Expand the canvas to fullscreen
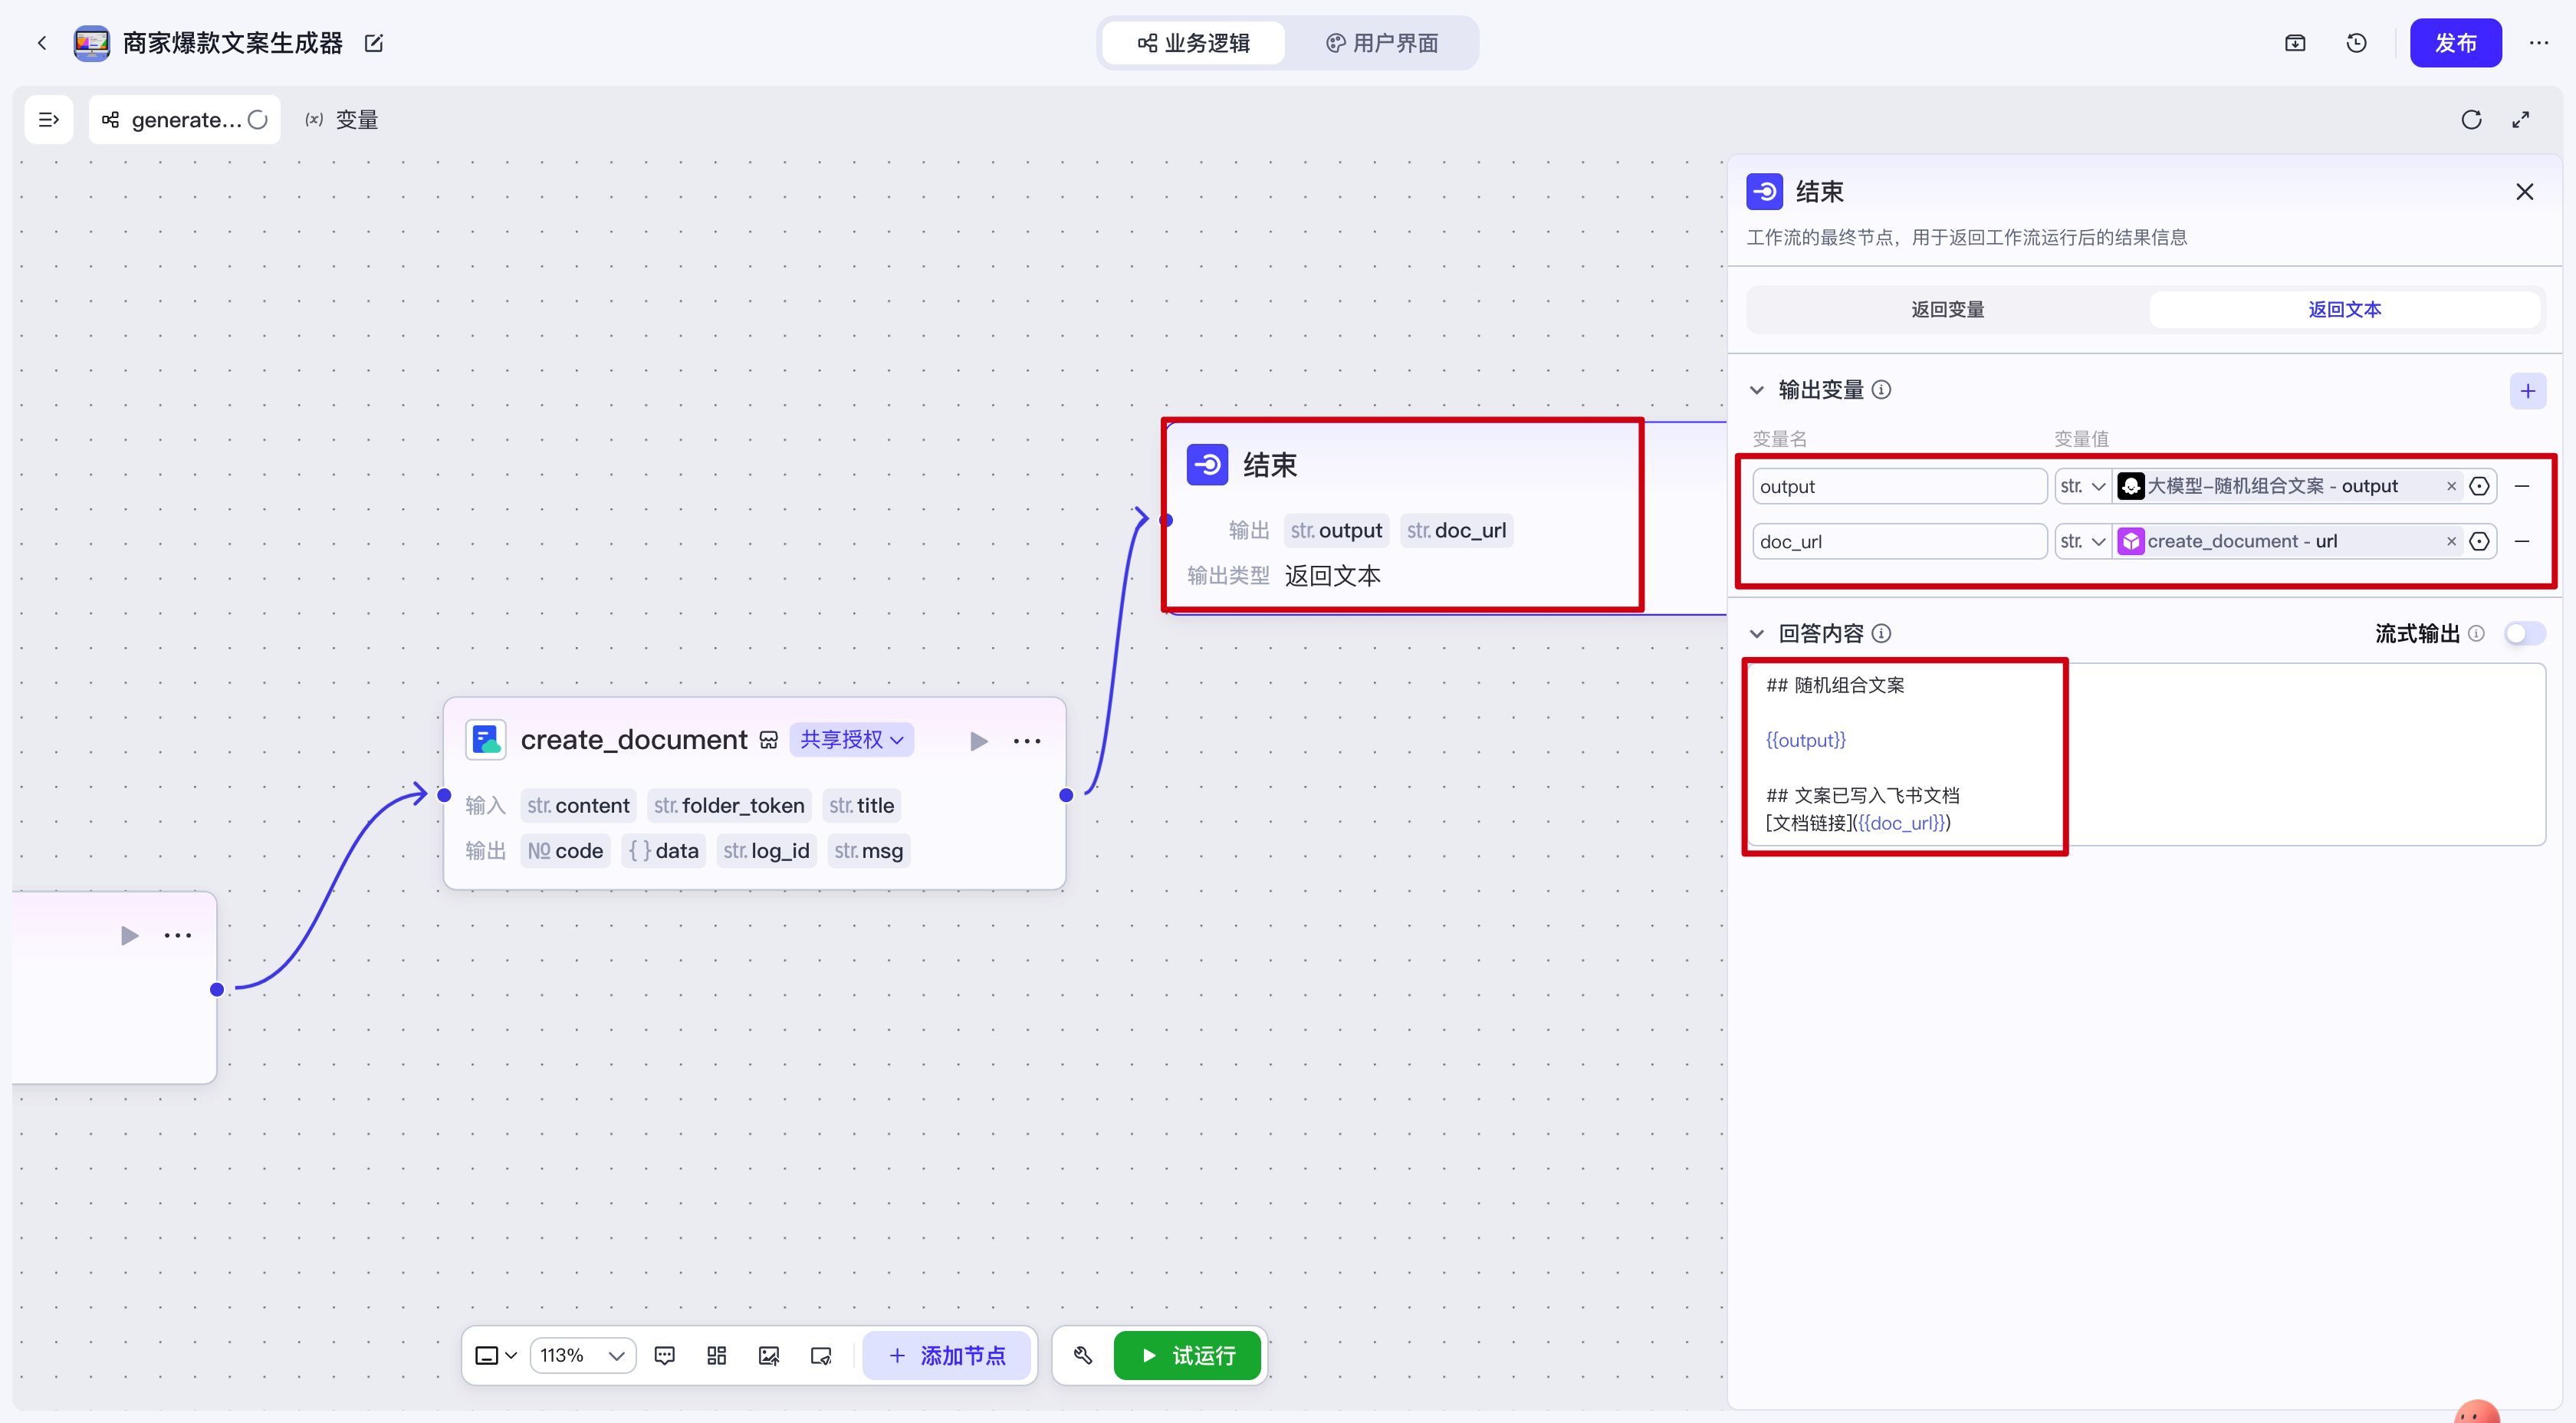 [x=2521, y=120]
